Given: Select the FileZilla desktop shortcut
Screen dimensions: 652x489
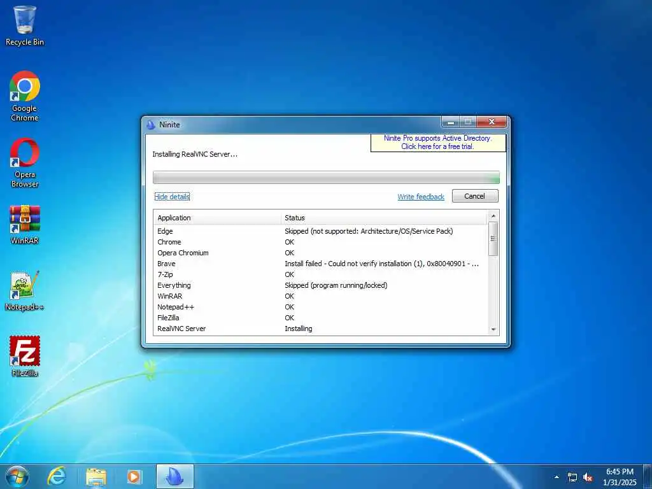Looking at the screenshot, I should tap(25, 357).
